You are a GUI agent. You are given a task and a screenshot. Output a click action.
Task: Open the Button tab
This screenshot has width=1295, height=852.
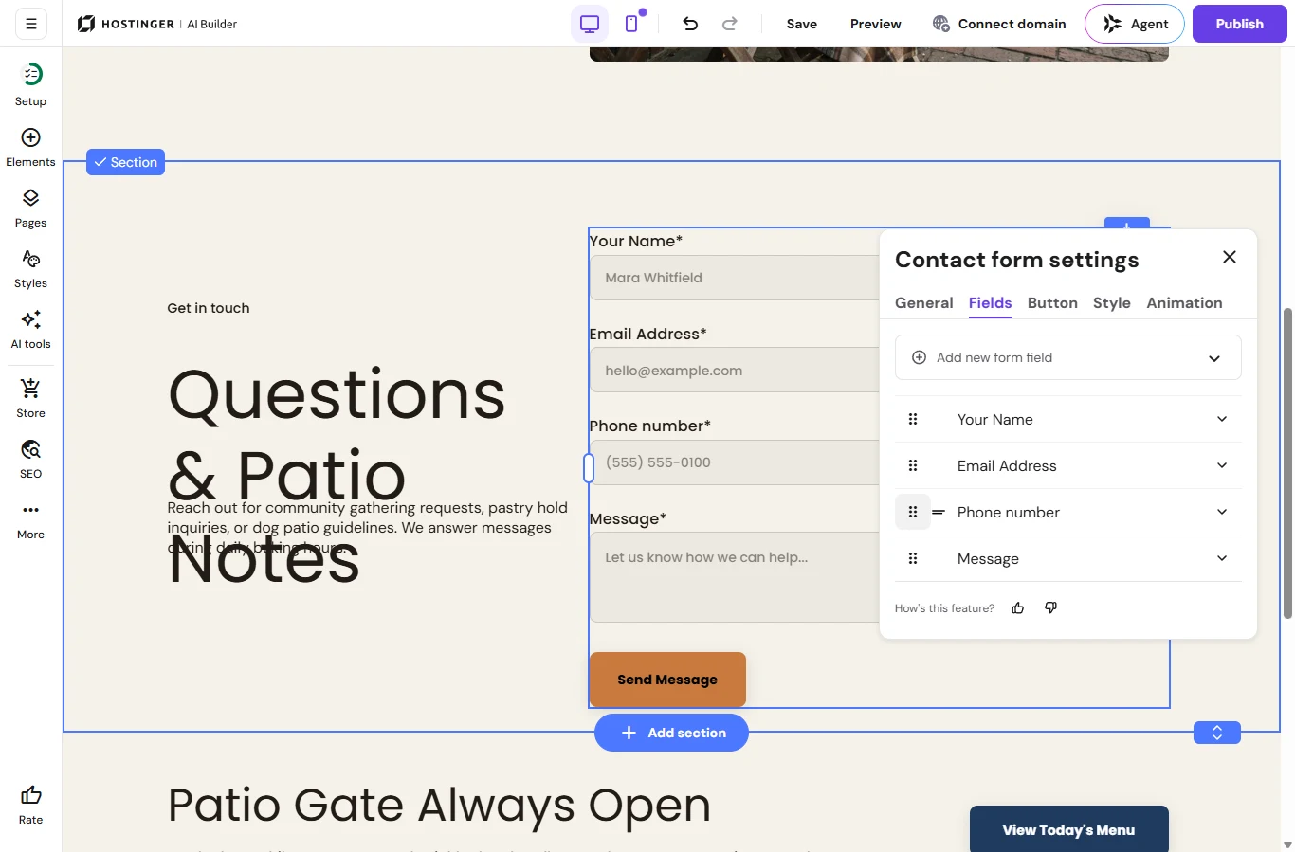click(1052, 303)
